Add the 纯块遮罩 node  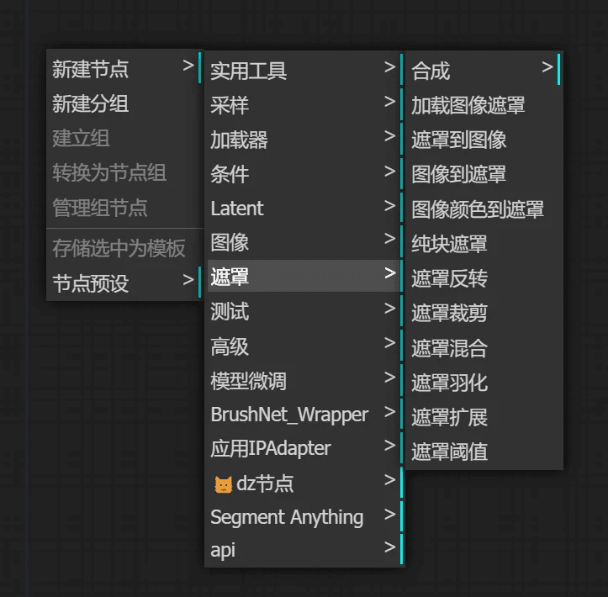484,243
